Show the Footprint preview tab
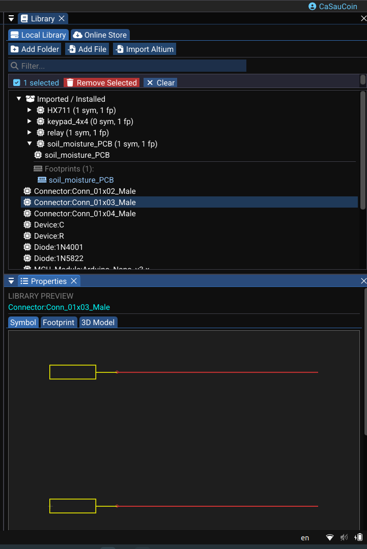This screenshot has height=549, width=367. click(59, 323)
